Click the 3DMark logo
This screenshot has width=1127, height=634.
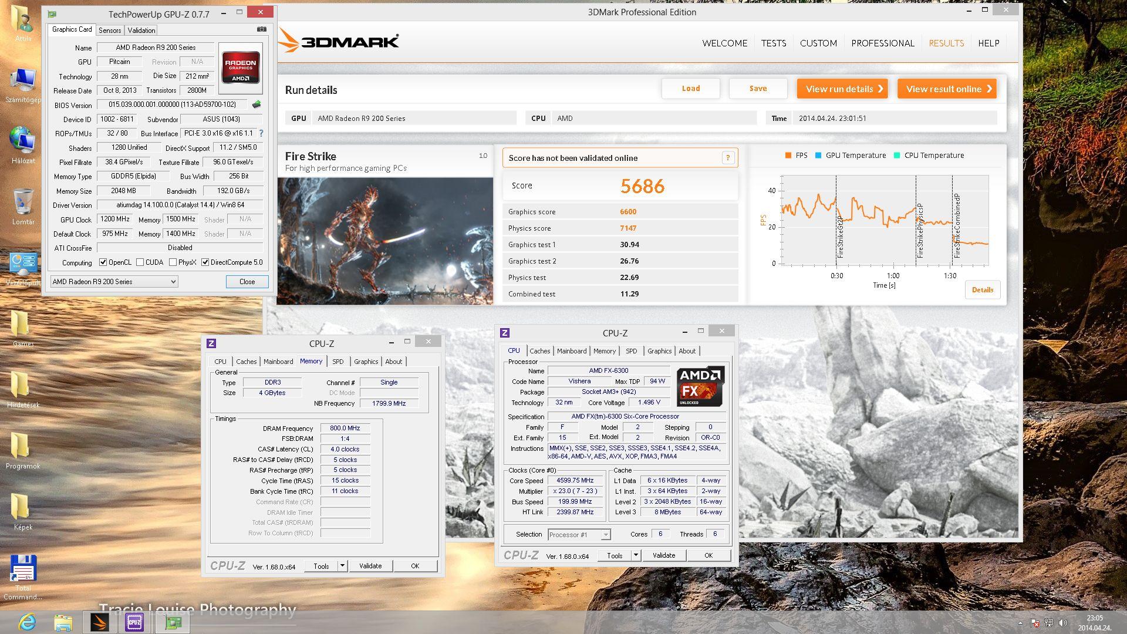[x=339, y=41]
